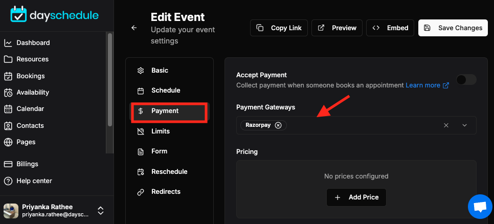
Task: Click the Availability clock-calendar icon
Action: click(x=8, y=92)
